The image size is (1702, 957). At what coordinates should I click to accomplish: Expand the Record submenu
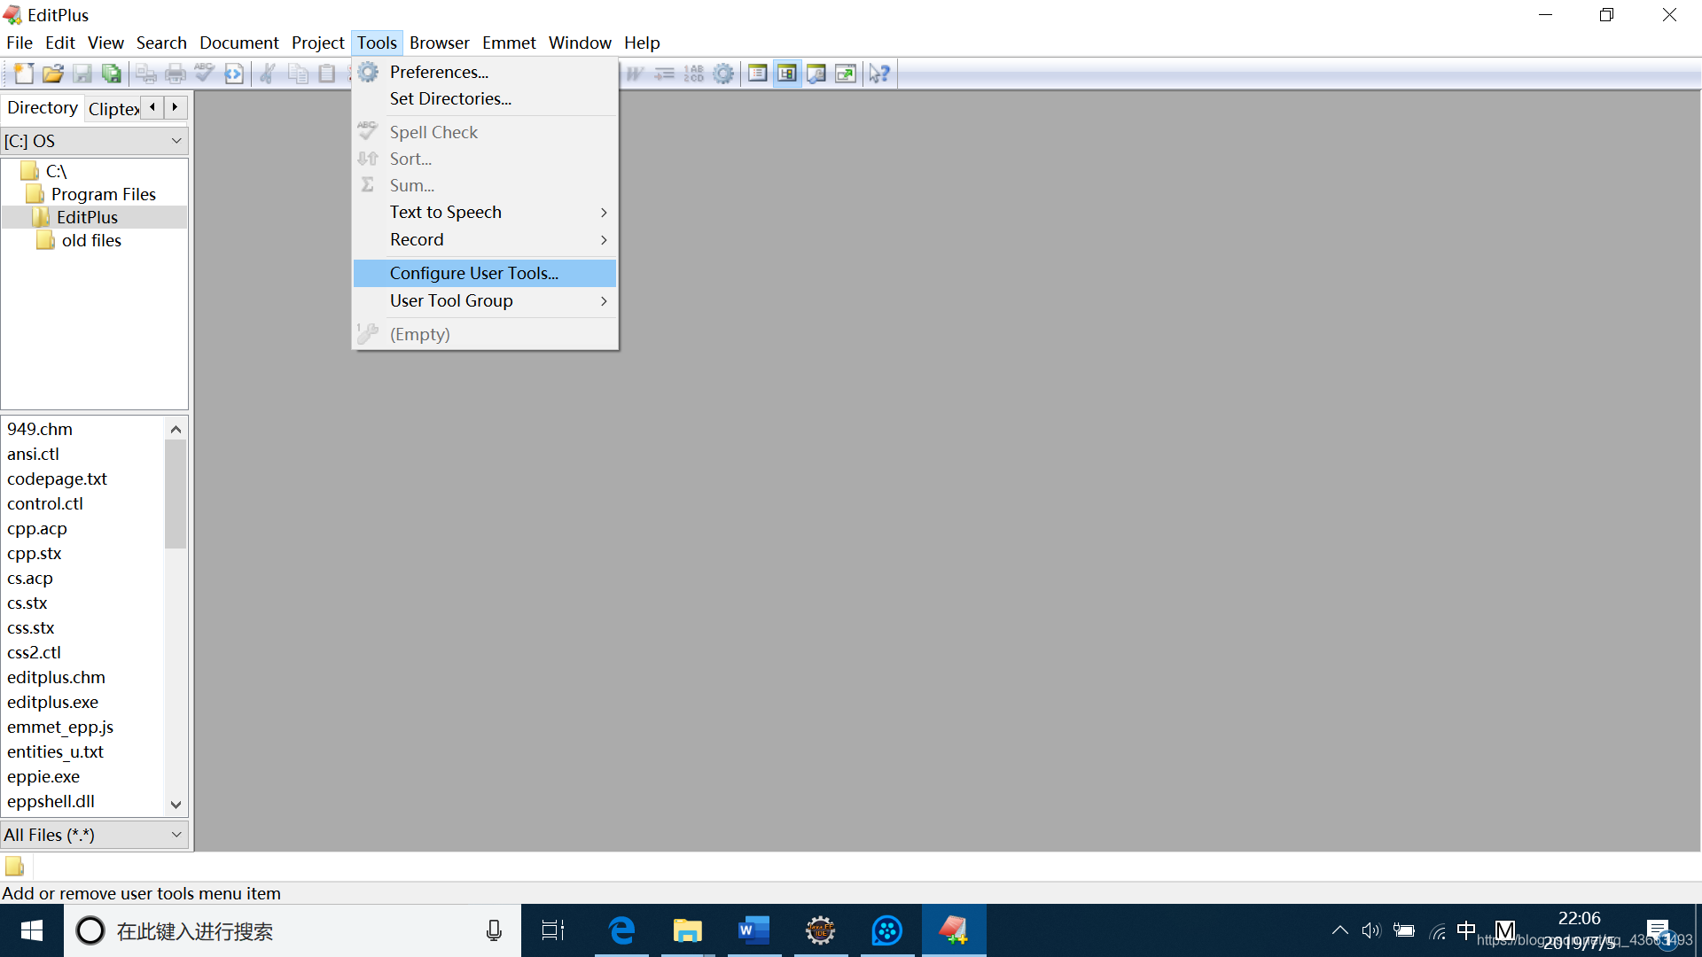(485, 239)
